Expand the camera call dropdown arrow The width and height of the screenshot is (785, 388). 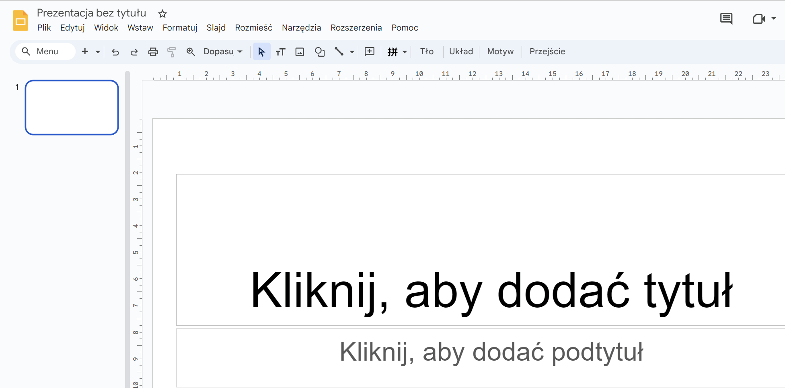point(774,18)
